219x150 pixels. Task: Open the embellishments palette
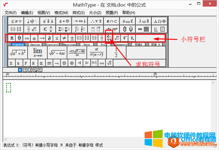coord(48,21)
